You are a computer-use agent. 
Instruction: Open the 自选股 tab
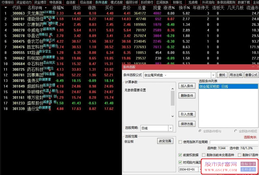click(71, 2)
